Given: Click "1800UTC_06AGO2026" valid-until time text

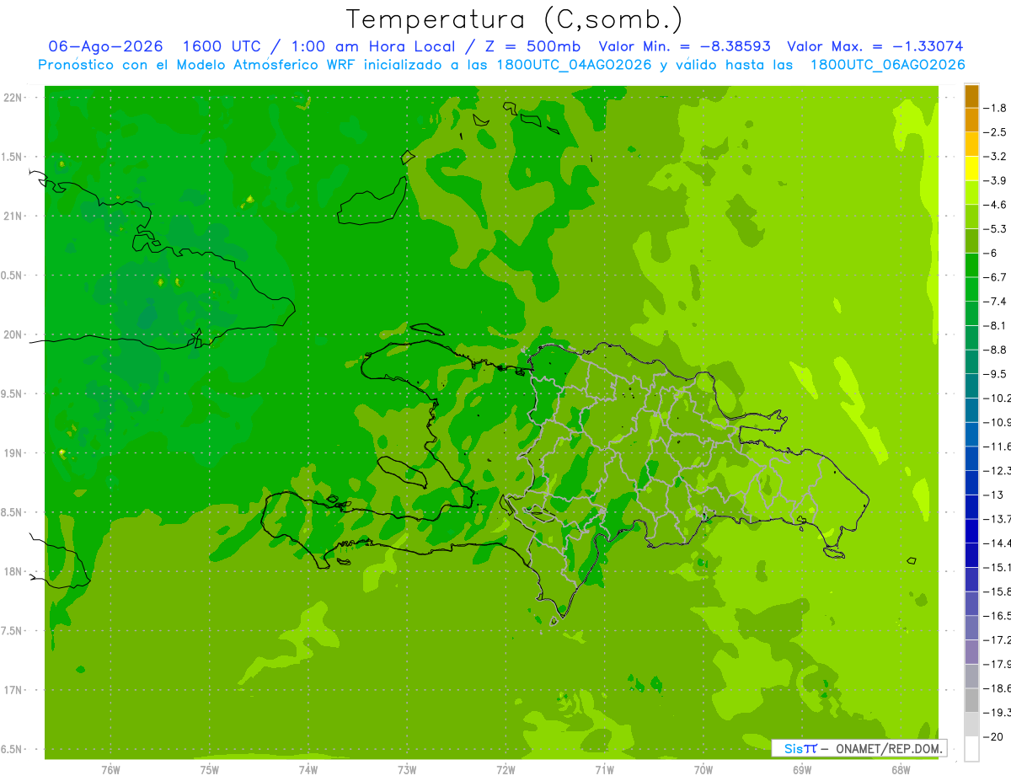Looking at the screenshot, I should pyautogui.click(x=887, y=65).
